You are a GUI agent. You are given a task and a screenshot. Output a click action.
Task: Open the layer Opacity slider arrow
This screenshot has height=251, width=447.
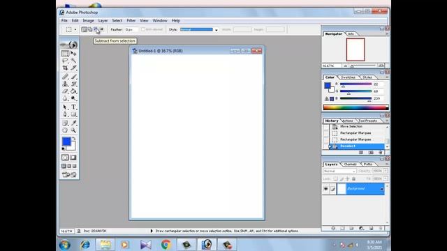386,171
